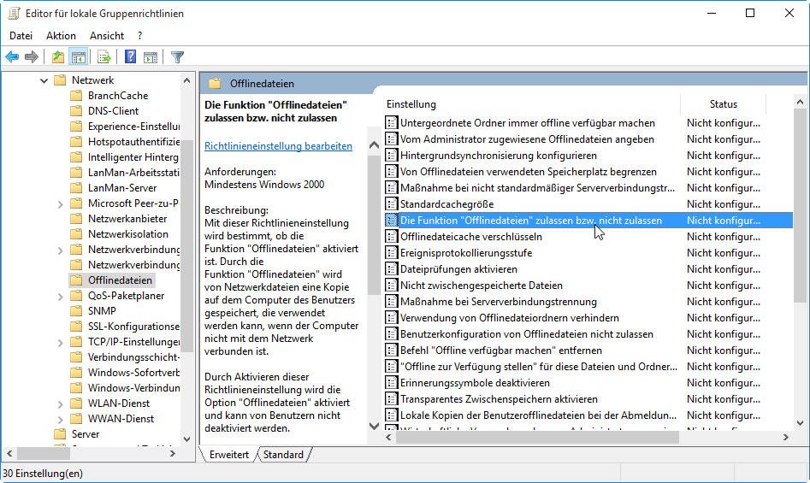
Task: Click the policy icon beside Dateiprüfungen aktivieren
Action: tap(392, 268)
